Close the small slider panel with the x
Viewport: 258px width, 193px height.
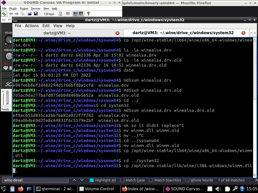pyautogui.click(x=3, y=91)
